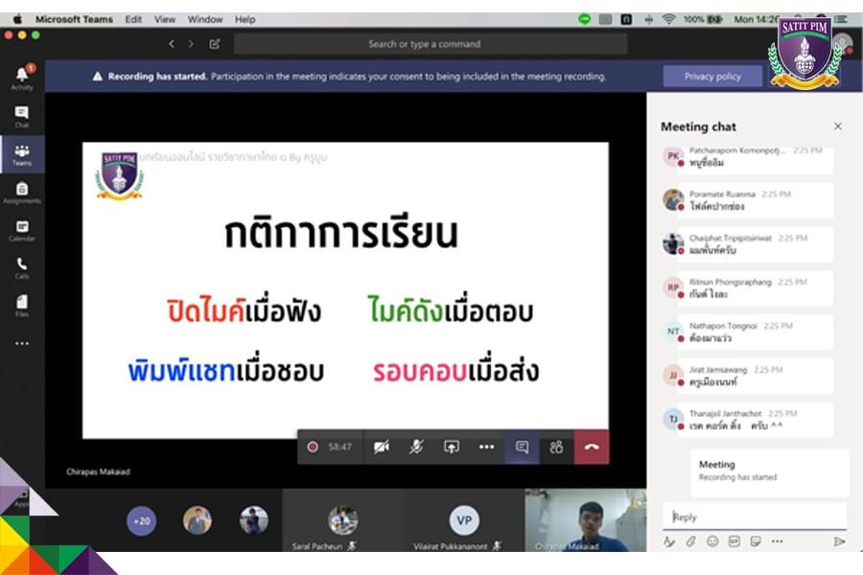The width and height of the screenshot is (863, 575).
Task: Unmute the microphone
Action: (416, 447)
